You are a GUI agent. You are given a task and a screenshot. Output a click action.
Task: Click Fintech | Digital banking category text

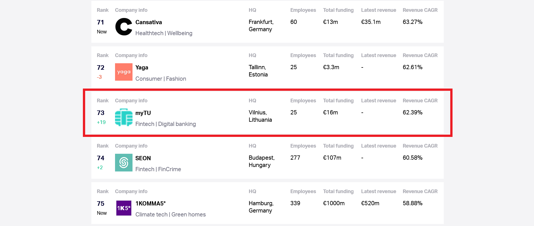coord(165,124)
